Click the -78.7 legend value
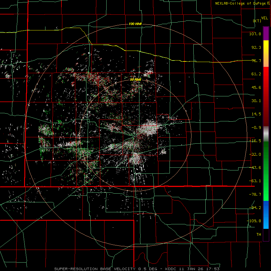Screen dimensions: 271x271 (255, 195)
